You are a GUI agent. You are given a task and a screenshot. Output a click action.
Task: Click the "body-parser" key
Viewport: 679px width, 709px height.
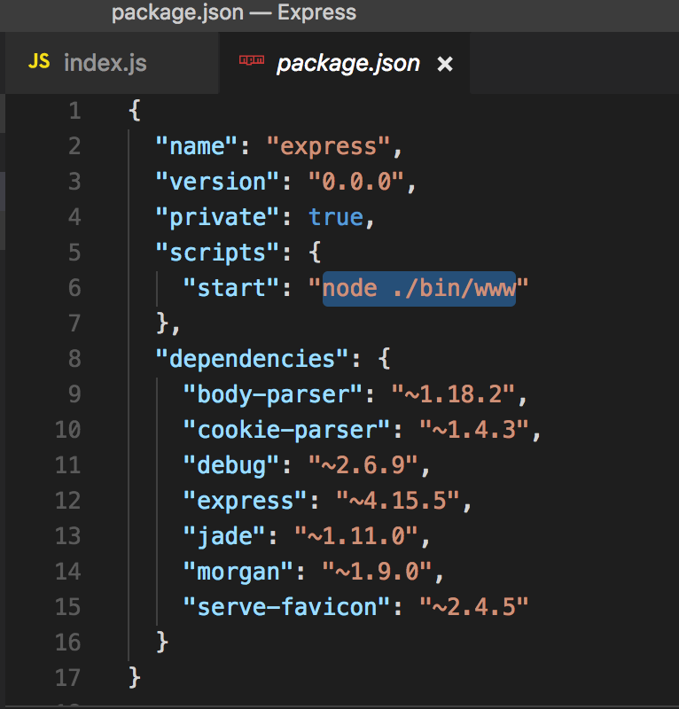coord(273,394)
